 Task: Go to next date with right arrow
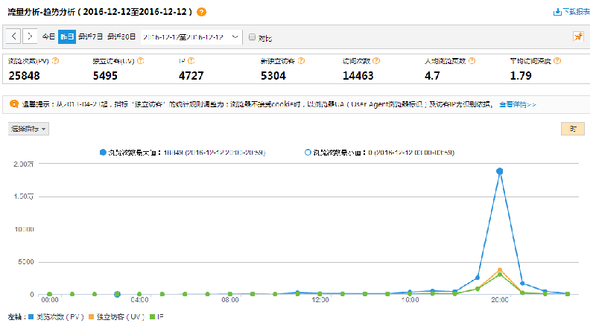(x=29, y=36)
